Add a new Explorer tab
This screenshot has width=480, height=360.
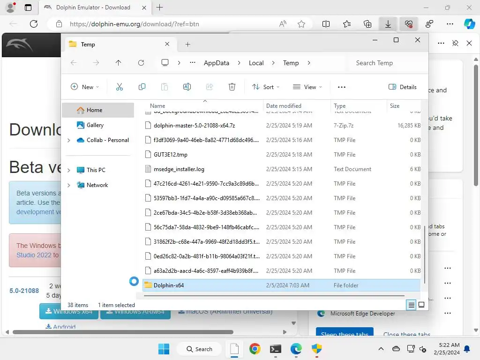[187, 45]
